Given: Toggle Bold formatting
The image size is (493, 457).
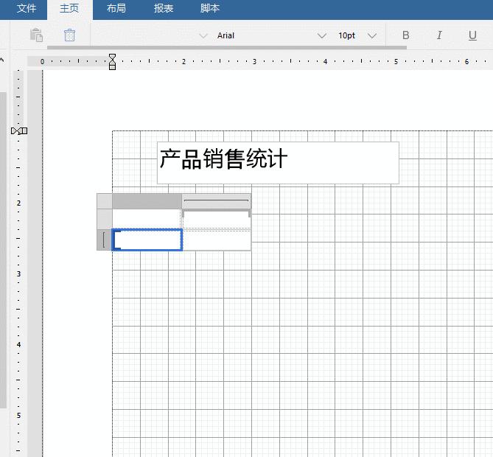Looking at the screenshot, I should point(405,35).
